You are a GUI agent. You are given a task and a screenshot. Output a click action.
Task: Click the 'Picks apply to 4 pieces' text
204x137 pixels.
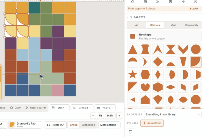tap(142, 9)
